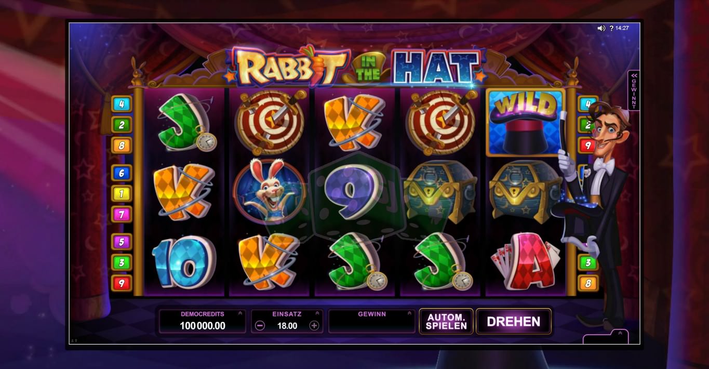Decrease the bet with minus button
The image size is (709, 369).
click(260, 326)
